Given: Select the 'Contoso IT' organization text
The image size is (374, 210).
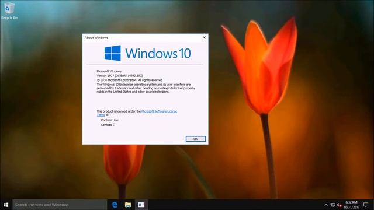Looking at the screenshot, I should tap(108, 125).
